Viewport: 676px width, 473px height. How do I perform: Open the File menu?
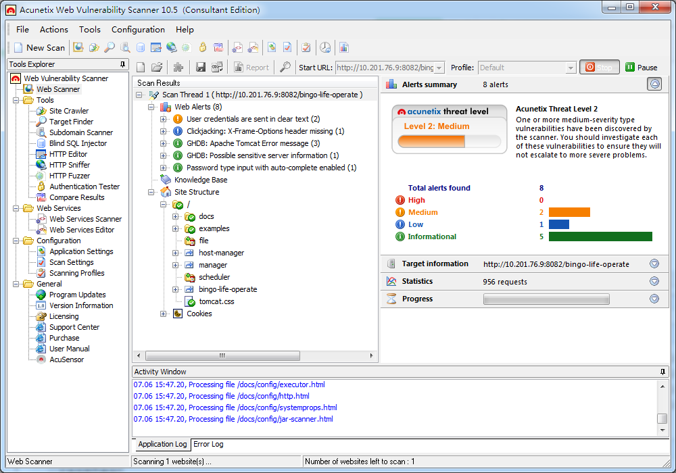click(22, 29)
